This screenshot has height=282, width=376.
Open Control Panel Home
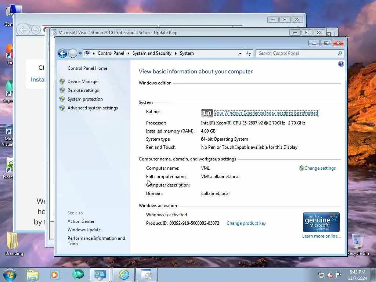[x=87, y=68]
